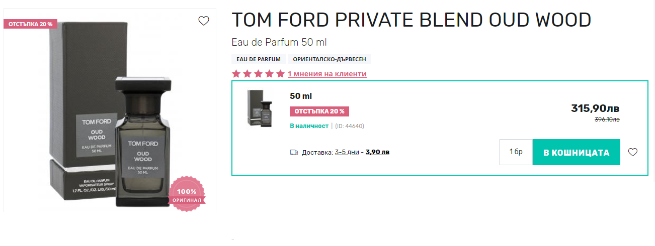The image size is (655, 246).
Task: Click the ОТСТЪПКА 20 % ribbon on the product image
Action: coord(31,24)
